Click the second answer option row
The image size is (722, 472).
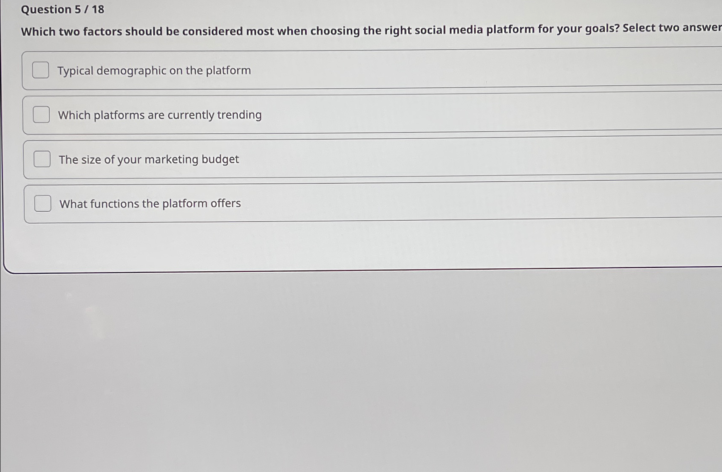pos(255,115)
